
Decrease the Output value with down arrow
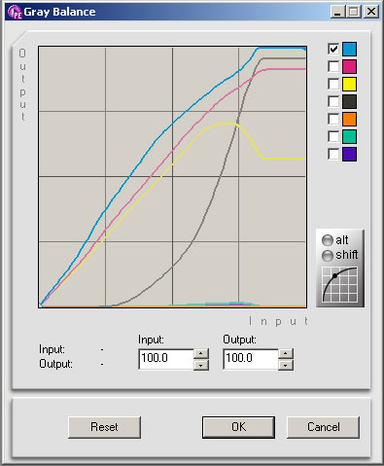(x=286, y=365)
